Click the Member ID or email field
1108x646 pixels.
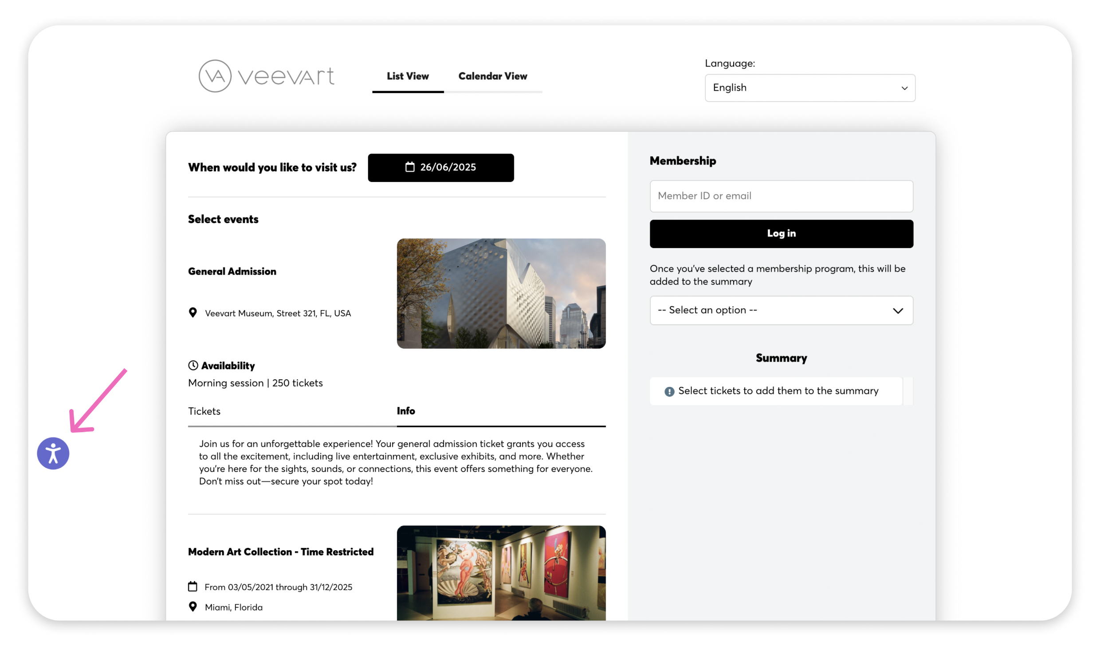click(x=781, y=196)
